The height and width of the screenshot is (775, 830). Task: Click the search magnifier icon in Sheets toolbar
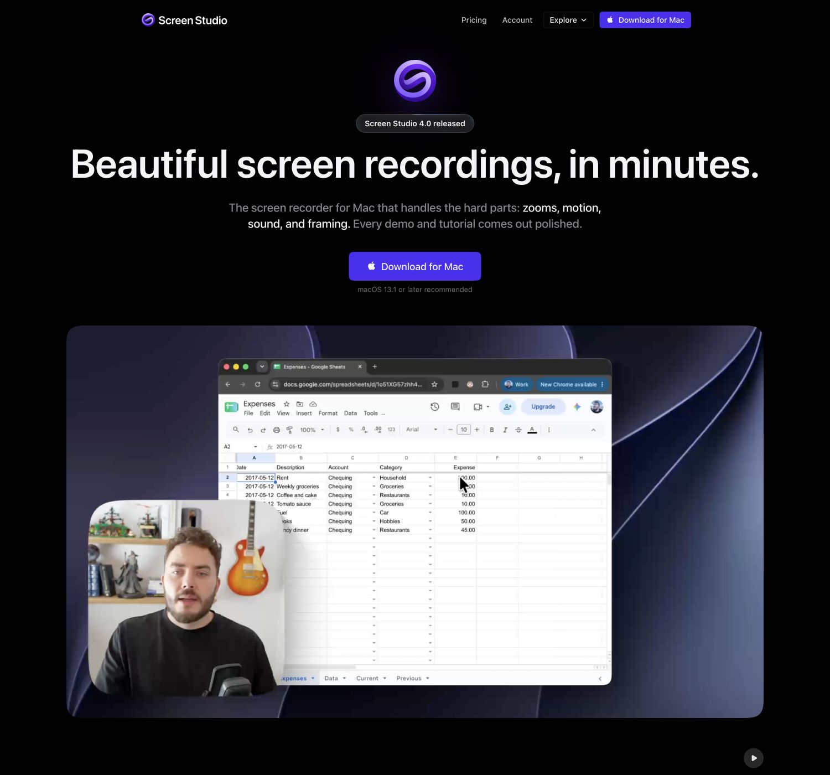(x=236, y=430)
